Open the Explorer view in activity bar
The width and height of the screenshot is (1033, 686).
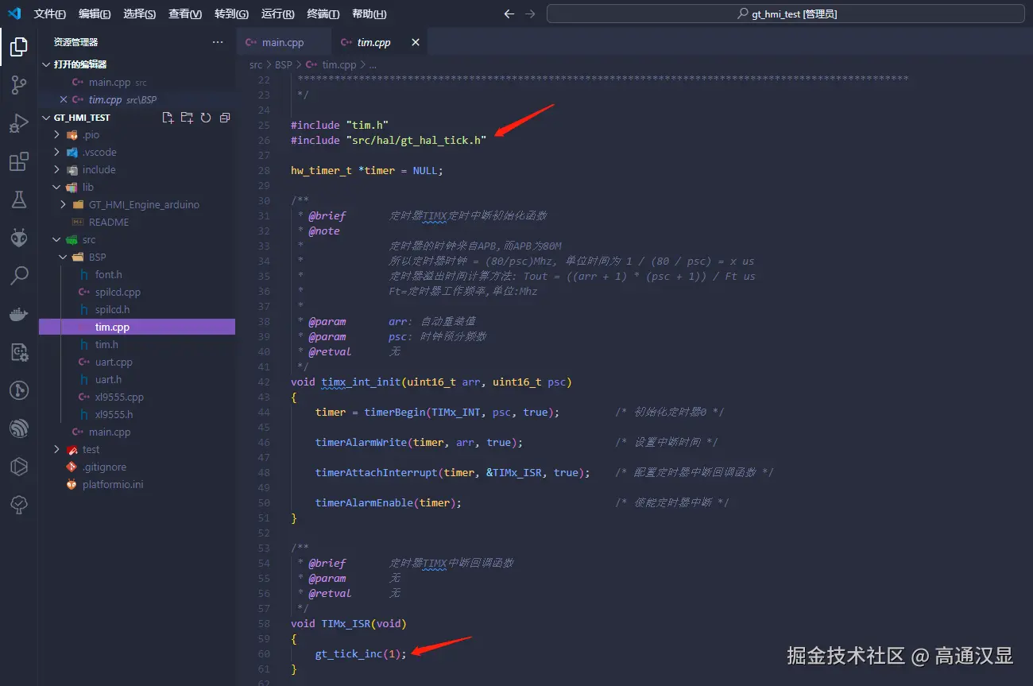[x=19, y=48]
